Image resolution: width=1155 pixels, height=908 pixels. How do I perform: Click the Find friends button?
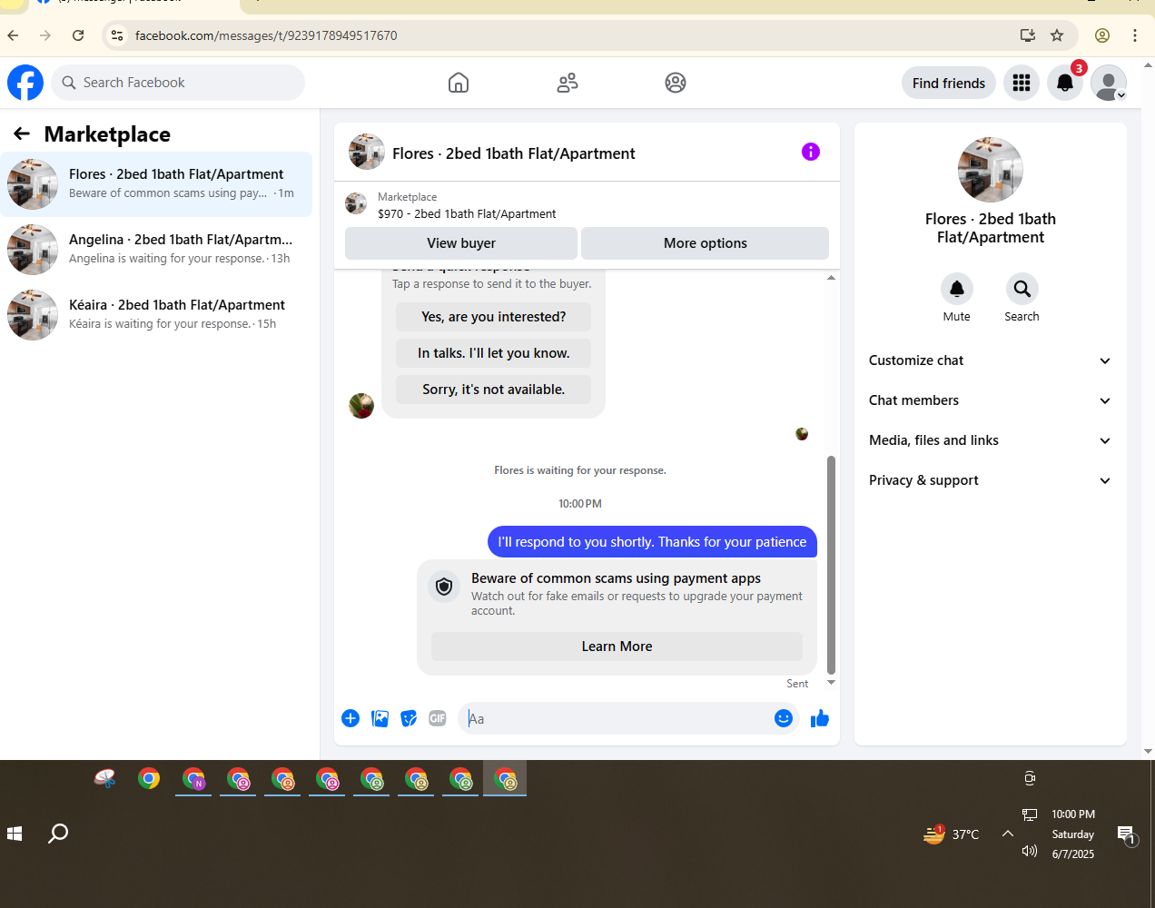[949, 83]
